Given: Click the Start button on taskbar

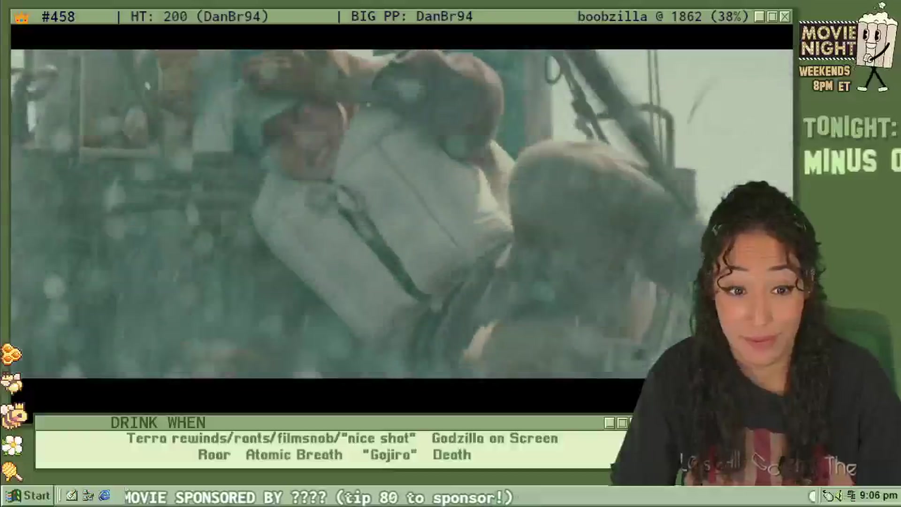Looking at the screenshot, I should 28,496.
